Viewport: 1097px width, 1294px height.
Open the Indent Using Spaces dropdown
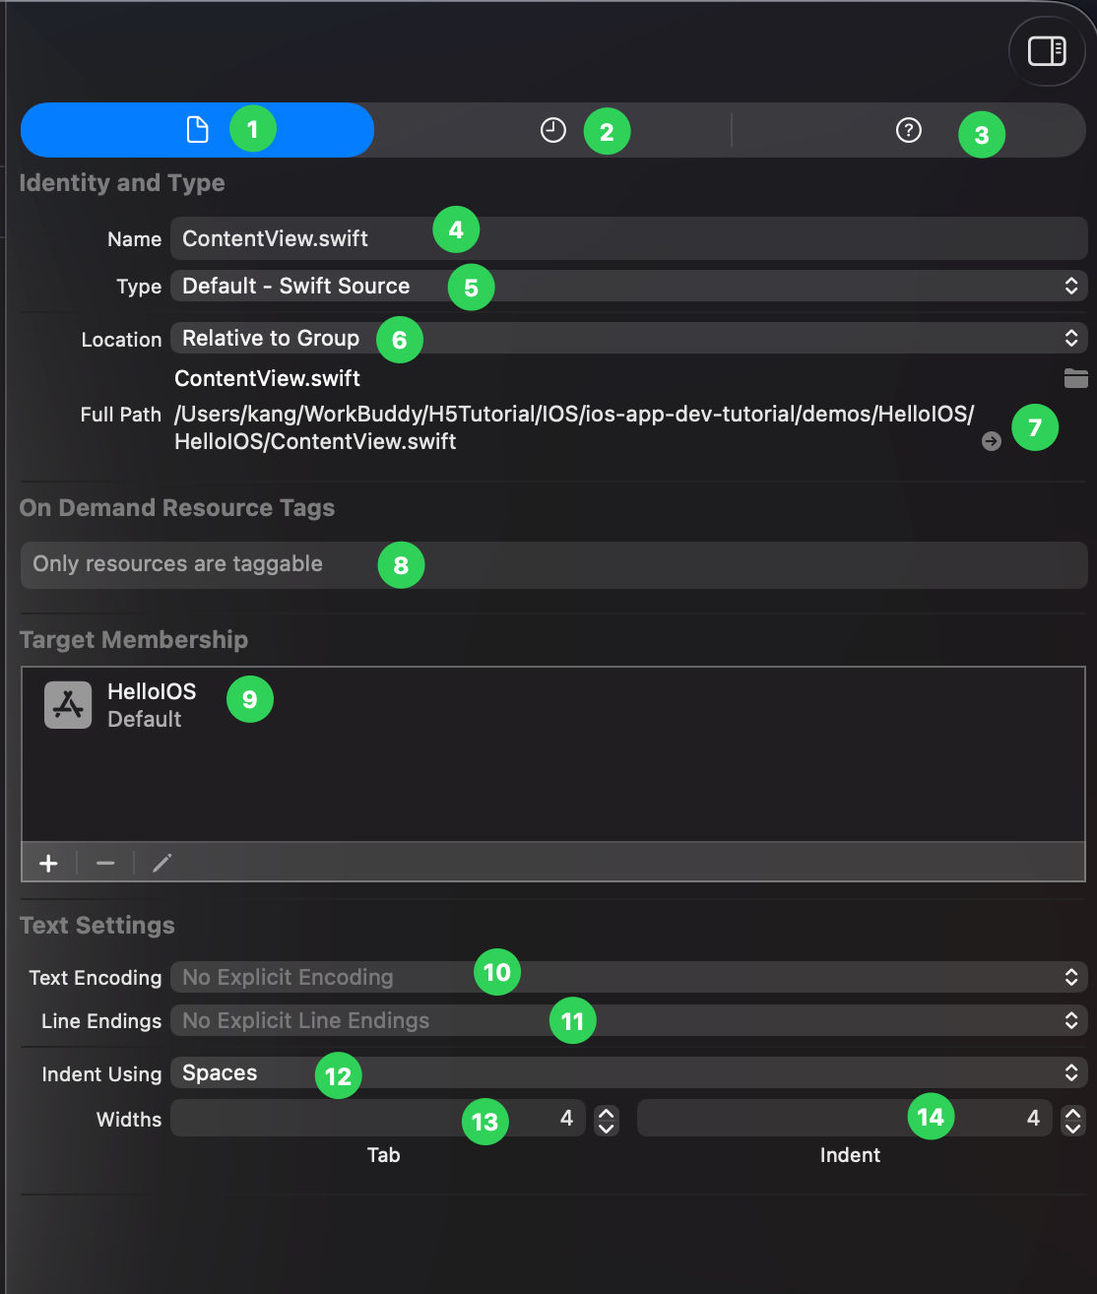628,1072
